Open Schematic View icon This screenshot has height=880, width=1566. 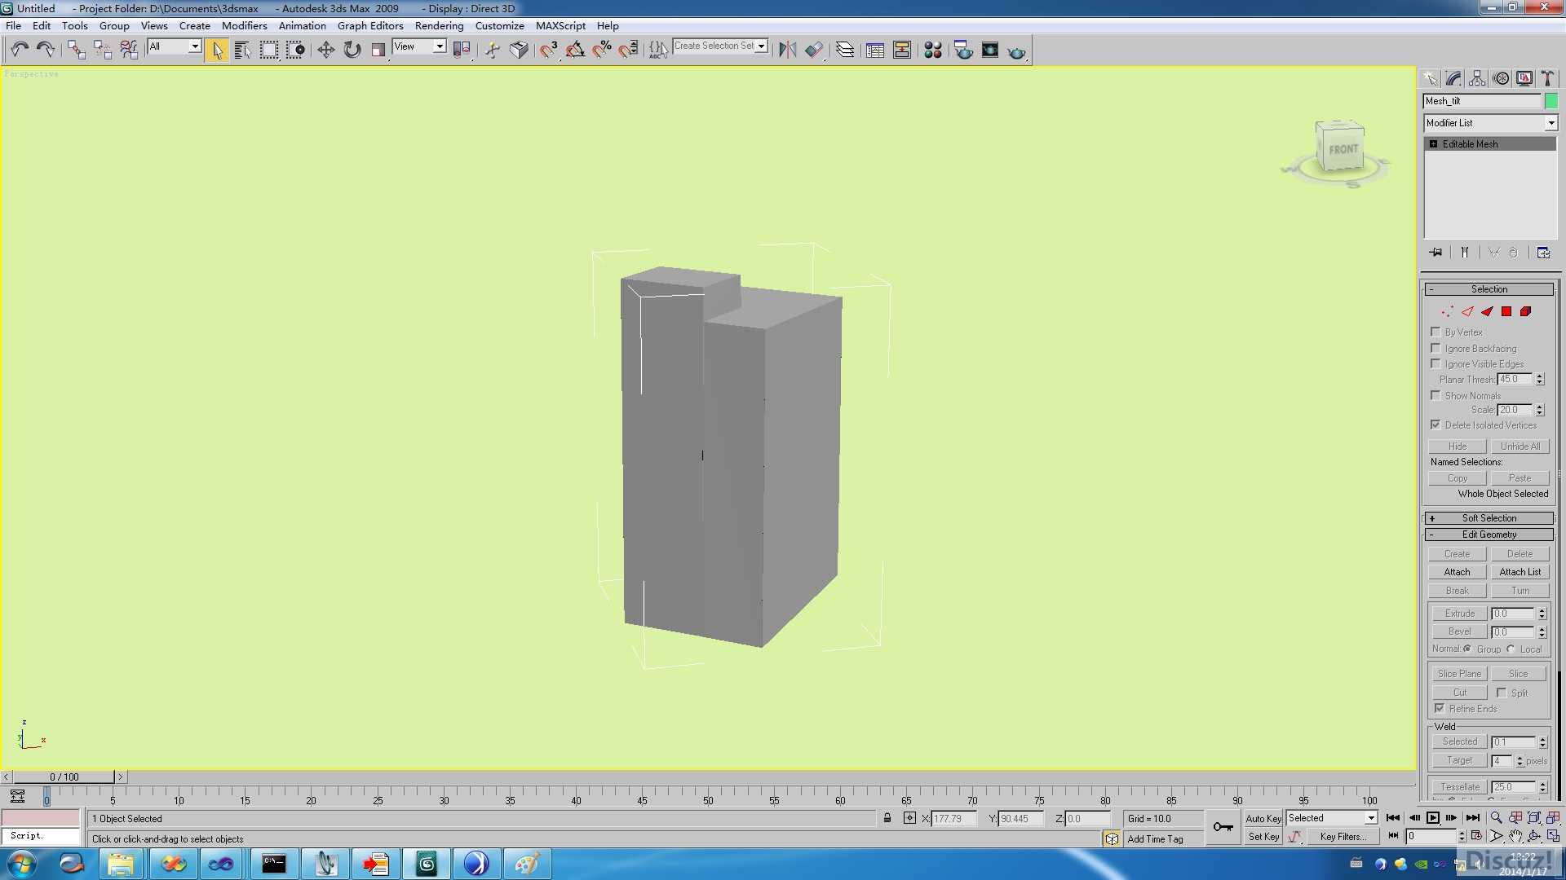coord(902,50)
